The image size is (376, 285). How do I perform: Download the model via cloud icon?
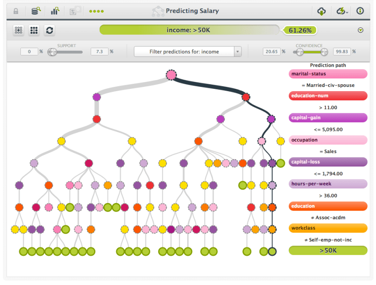coord(321,11)
